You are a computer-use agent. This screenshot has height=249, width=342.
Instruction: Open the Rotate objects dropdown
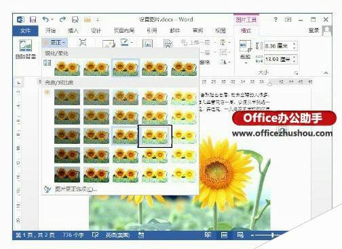225,62
